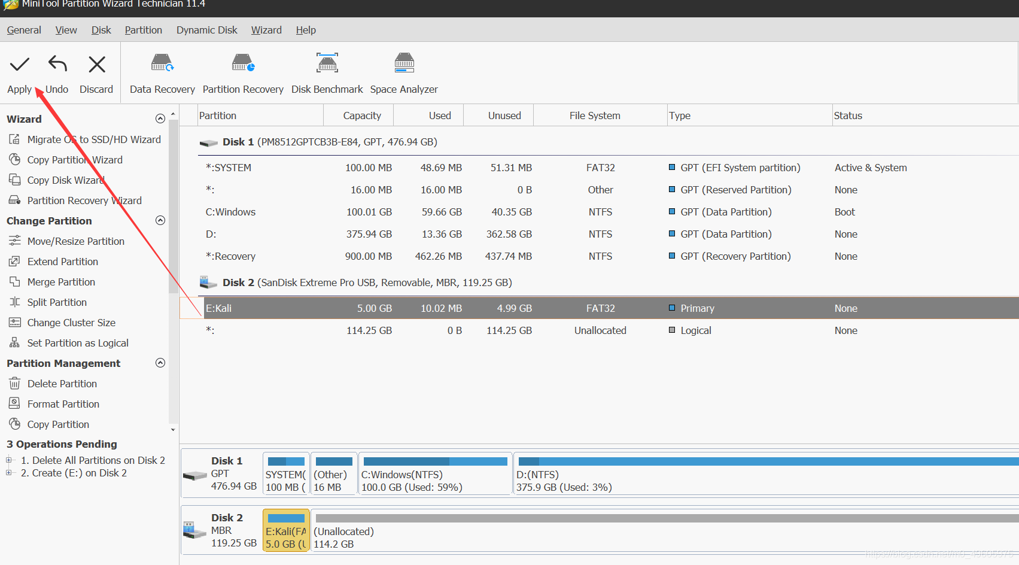Open the Wizard menu
The width and height of the screenshot is (1019, 565).
(x=266, y=30)
